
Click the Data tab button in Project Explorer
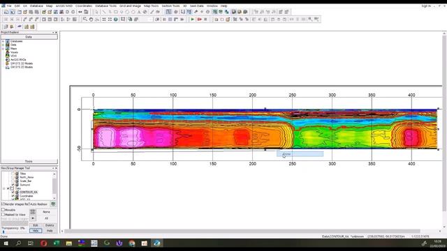(x=29, y=37)
